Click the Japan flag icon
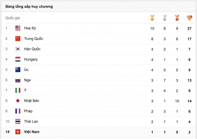Viewport: 197px width, 139px height. coord(18,101)
